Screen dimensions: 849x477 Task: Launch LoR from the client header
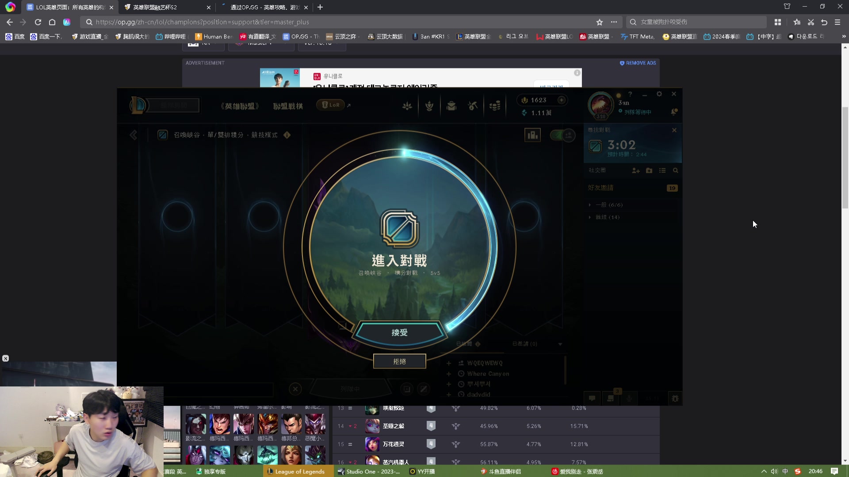click(x=331, y=105)
